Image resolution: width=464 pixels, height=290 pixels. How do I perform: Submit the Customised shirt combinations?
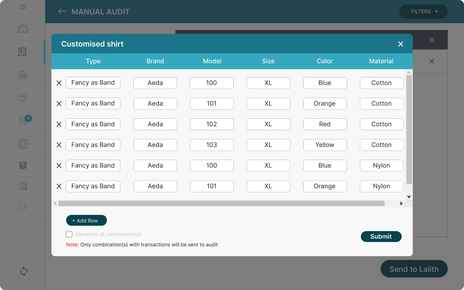coord(381,236)
